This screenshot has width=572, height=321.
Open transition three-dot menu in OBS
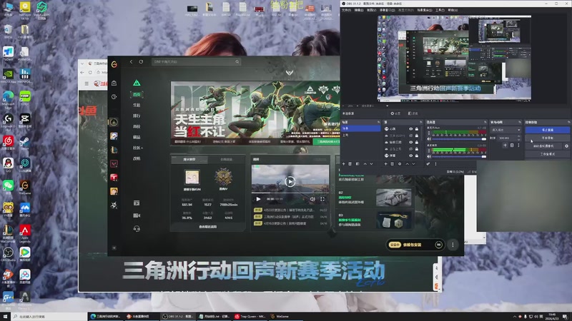[x=518, y=146]
